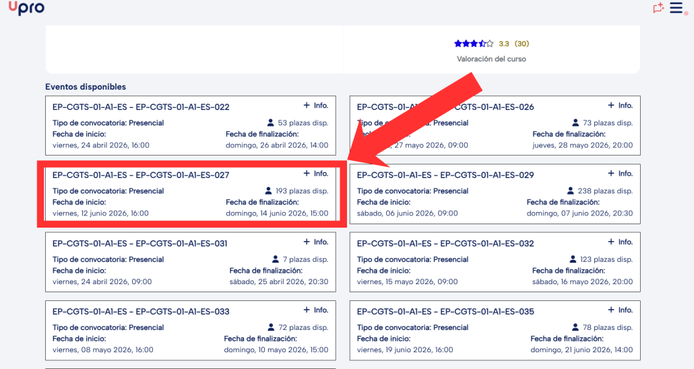Expand Info for event ES-031
The image size is (694, 369).
tap(315, 242)
